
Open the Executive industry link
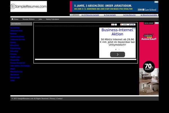[x=14, y=51]
